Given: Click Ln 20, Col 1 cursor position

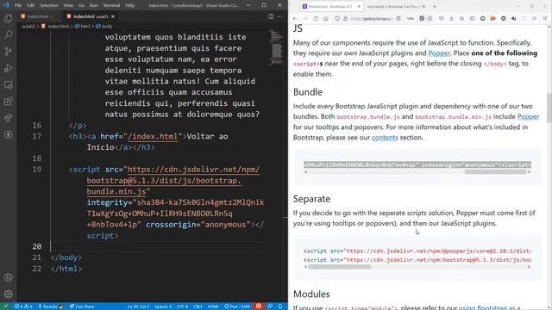Looking at the screenshot, I should [x=138, y=307].
